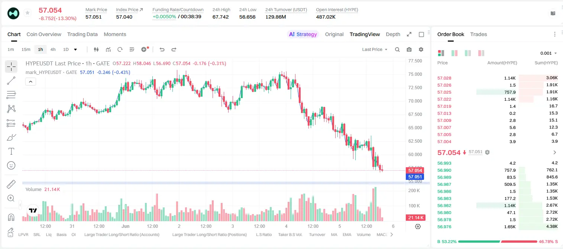Switch to the Trades tab

pyautogui.click(x=478, y=34)
